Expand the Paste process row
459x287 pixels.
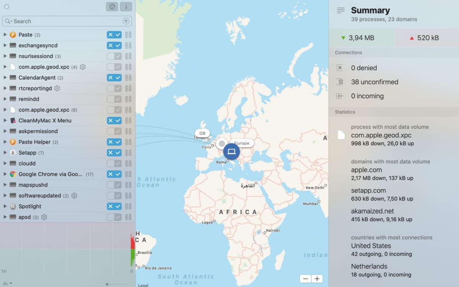(5, 35)
